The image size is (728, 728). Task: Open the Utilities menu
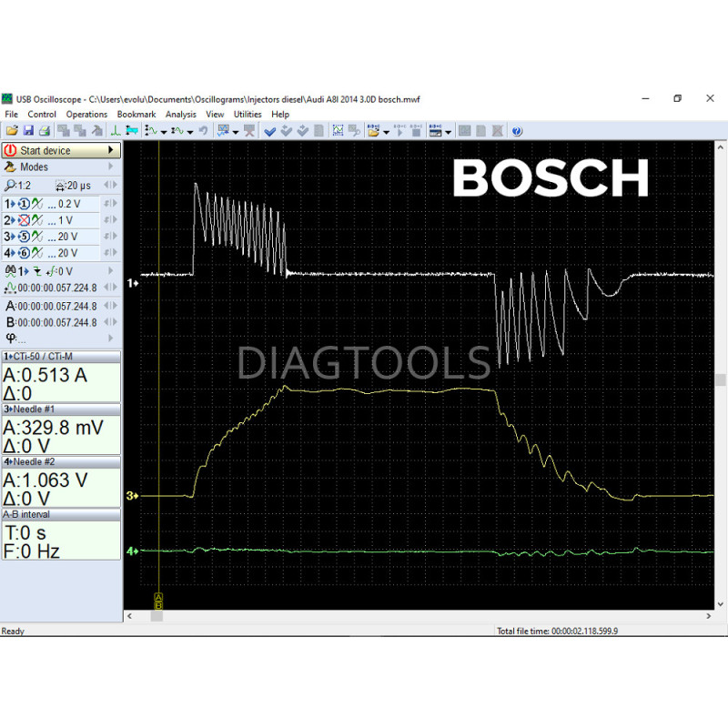pos(248,115)
